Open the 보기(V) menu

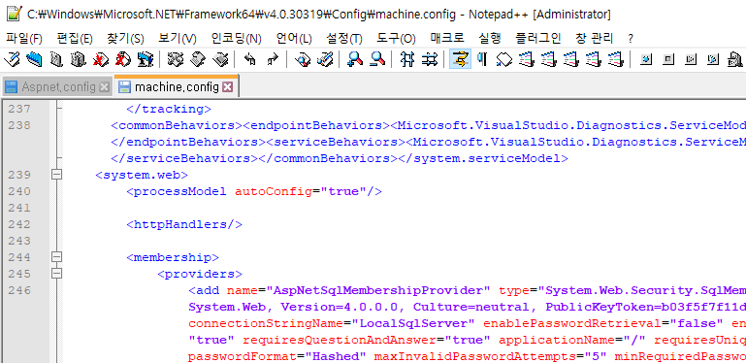pos(177,39)
